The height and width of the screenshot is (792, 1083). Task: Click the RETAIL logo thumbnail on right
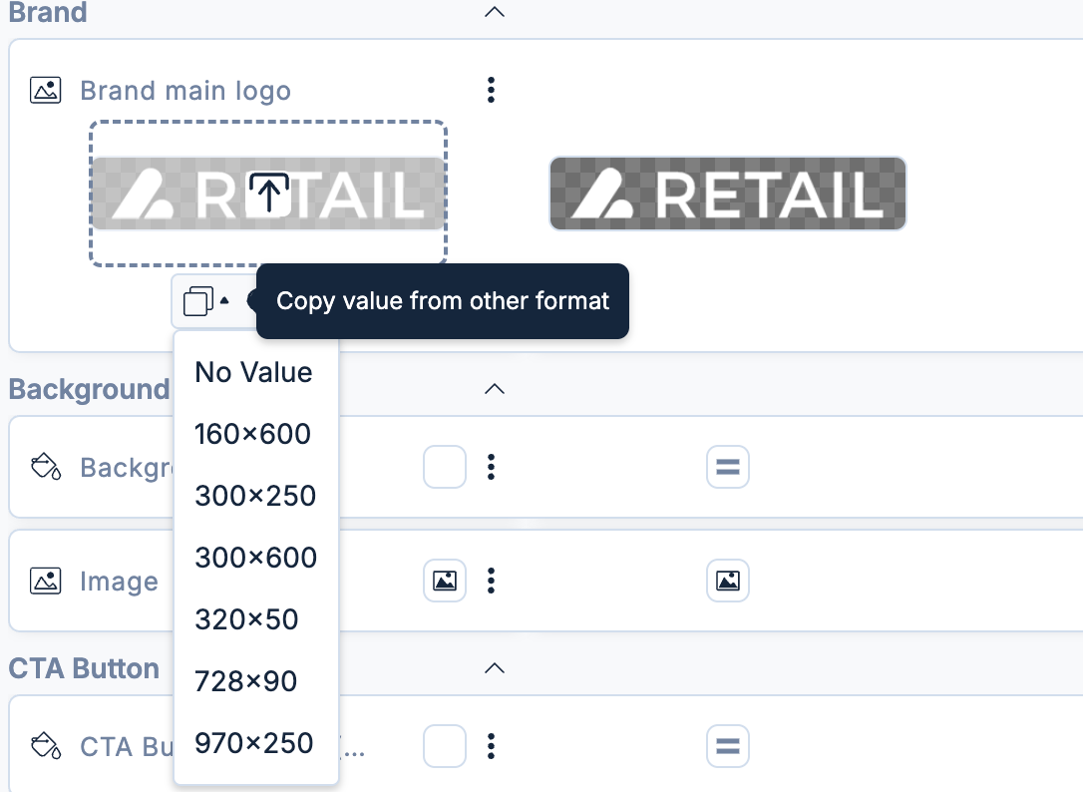click(727, 194)
